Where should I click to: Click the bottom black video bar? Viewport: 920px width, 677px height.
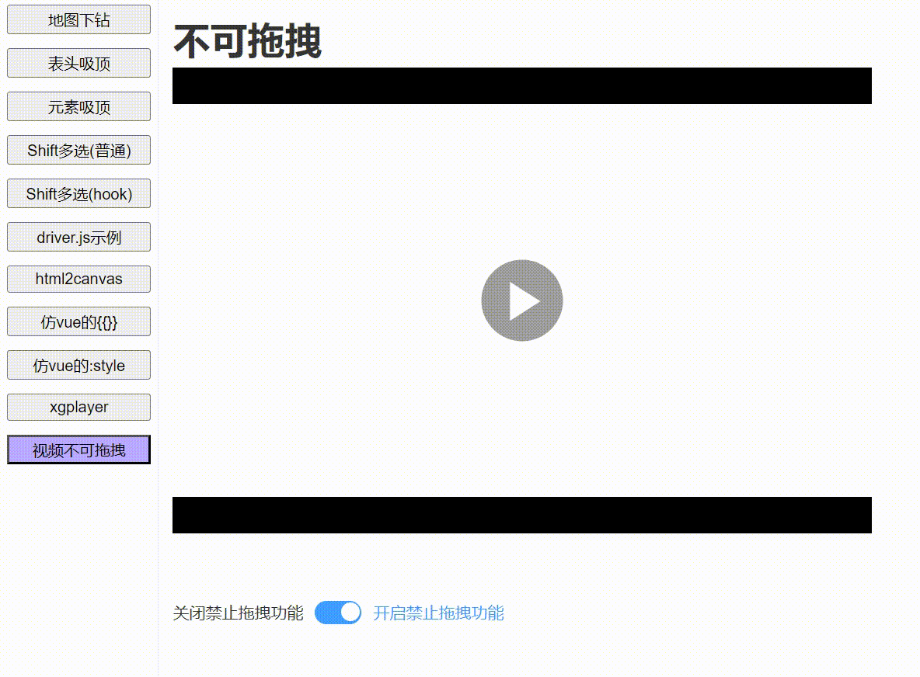pos(522,514)
